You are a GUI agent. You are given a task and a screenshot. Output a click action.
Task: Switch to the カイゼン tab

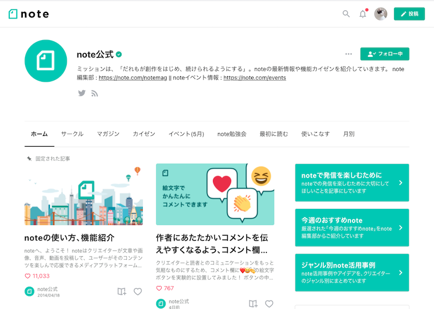144,134
